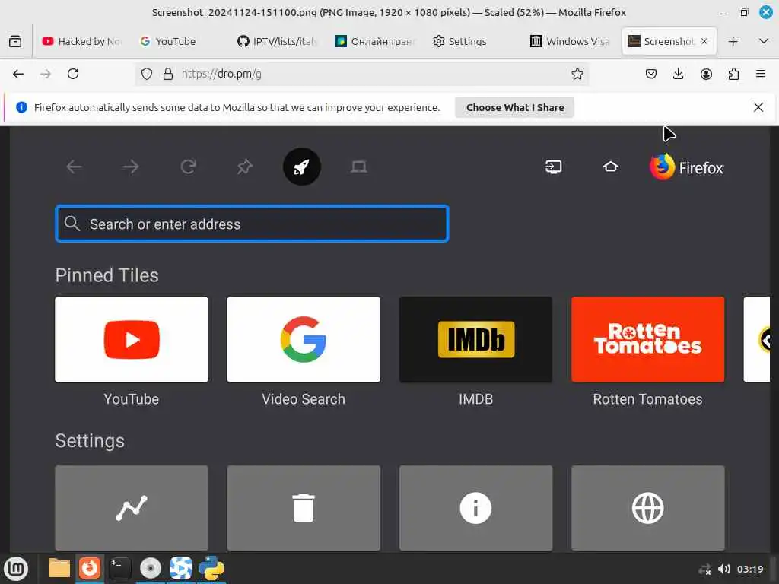Dismiss the Mozilla data notification bar
The height and width of the screenshot is (584, 779).
(758, 107)
